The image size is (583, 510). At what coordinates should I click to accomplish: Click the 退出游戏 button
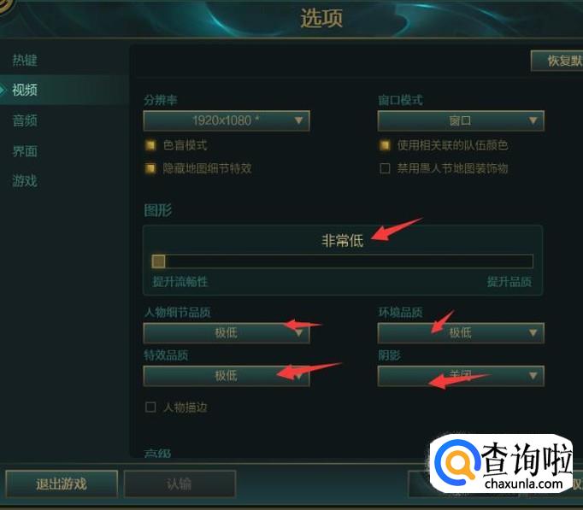pyautogui.click(x=62, y=484)
